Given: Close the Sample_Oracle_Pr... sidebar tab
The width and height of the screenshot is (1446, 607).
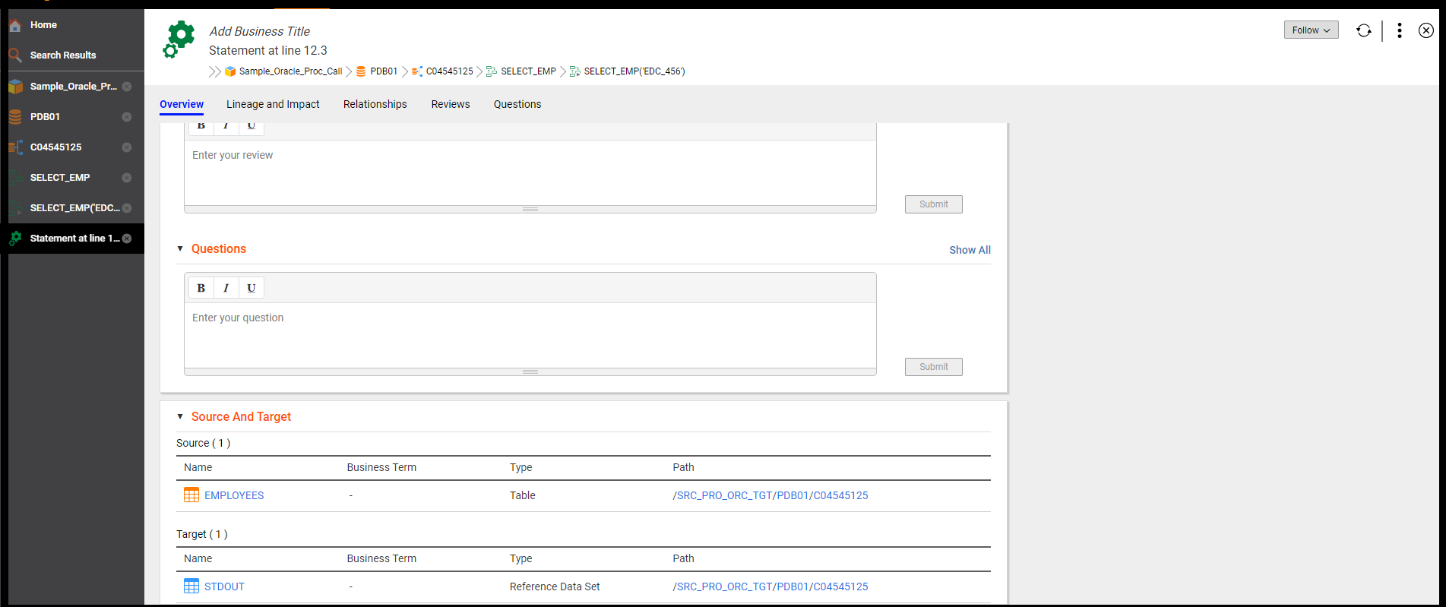Looking at the screenshot, I should coord(127,87).
